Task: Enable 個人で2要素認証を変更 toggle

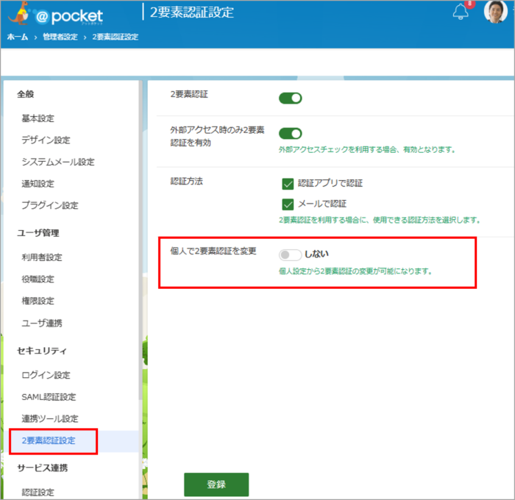Action: point(291,254)
